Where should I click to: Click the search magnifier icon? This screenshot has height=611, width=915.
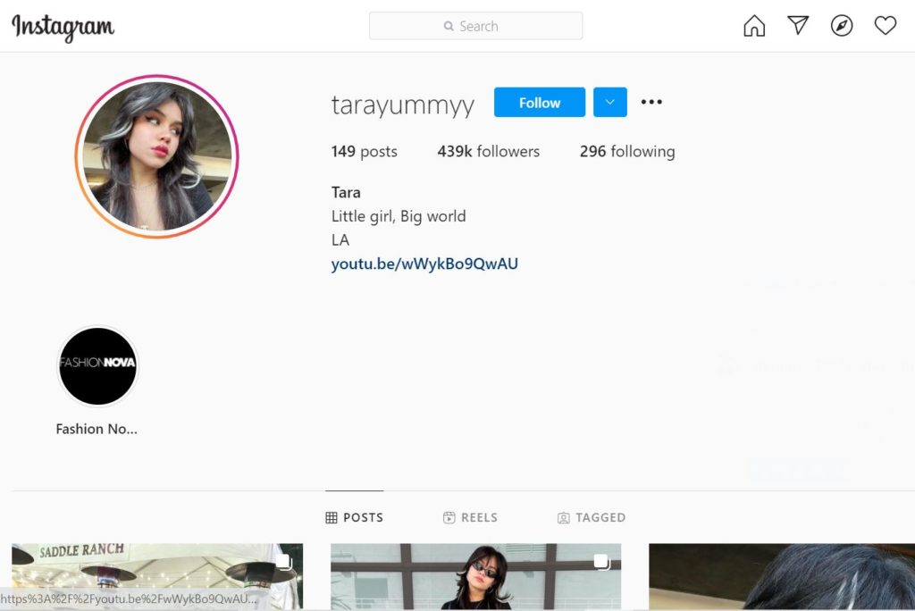tap(449, 26)
